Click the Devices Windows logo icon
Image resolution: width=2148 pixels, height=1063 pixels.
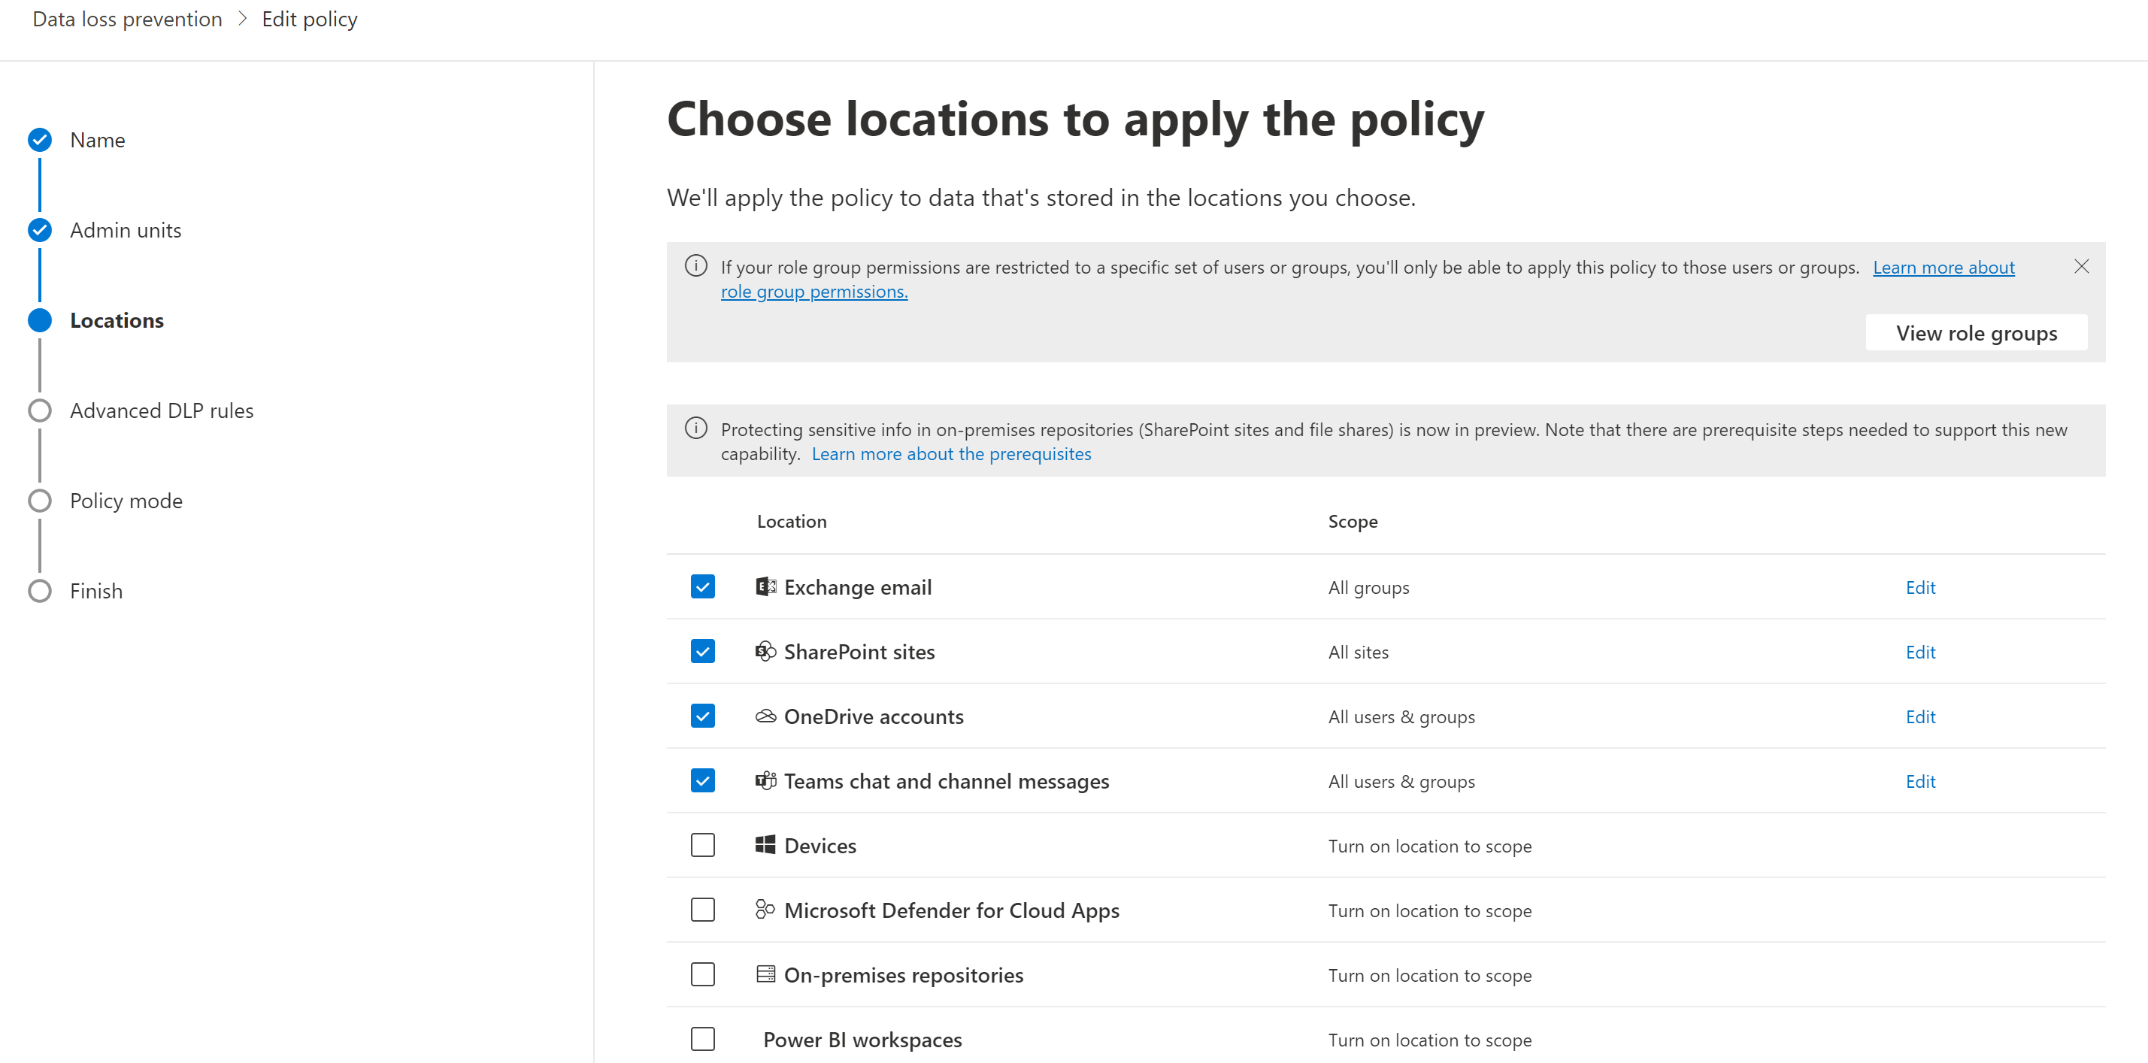point(765,846)
